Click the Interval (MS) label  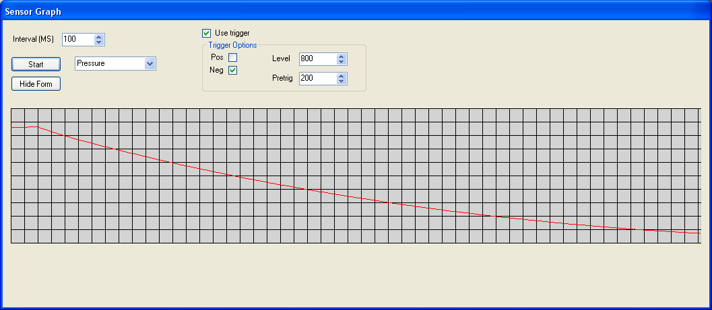(x=34, y=40)
